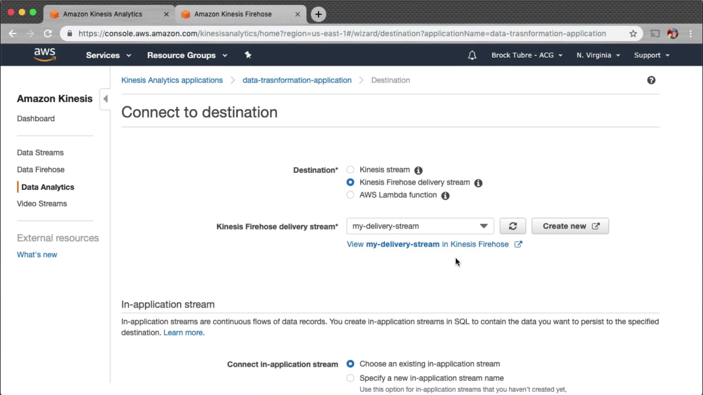
Task: Click the AWS logo home icon
Action: click(45, 54)
